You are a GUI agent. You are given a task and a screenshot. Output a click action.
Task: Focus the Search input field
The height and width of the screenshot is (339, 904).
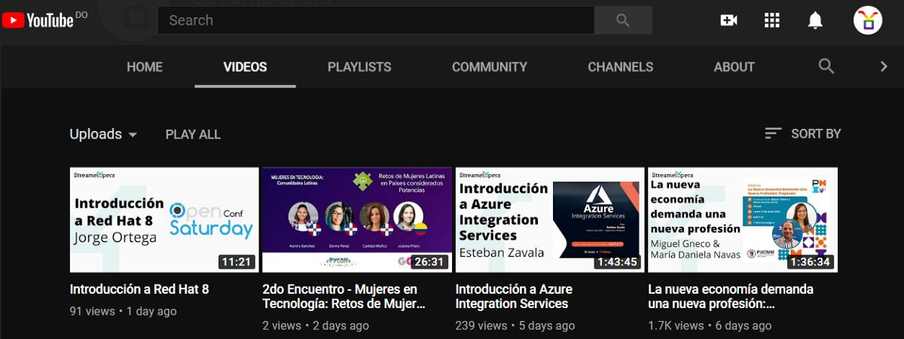click(376, 20)
